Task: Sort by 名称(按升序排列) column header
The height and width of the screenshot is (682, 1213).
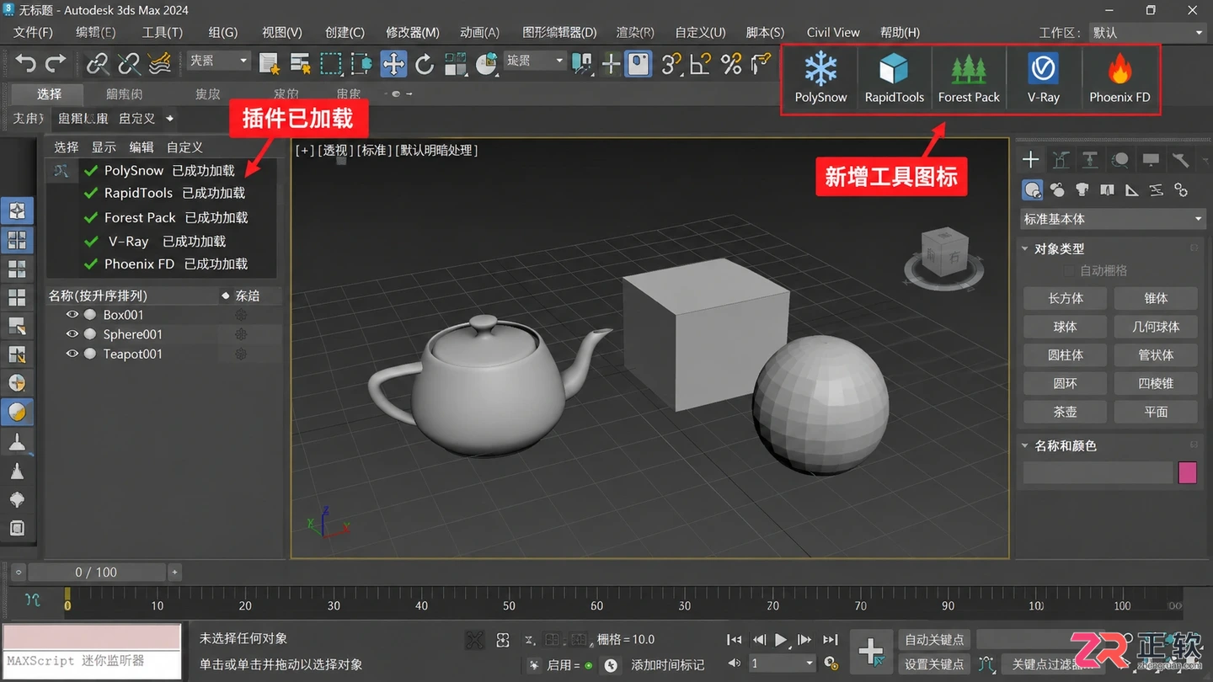Action: (x=98, y=296)
